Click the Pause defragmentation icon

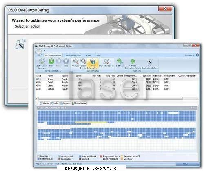59,61
